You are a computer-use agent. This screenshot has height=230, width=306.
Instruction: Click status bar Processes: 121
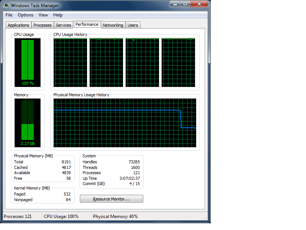coord(18,217)
